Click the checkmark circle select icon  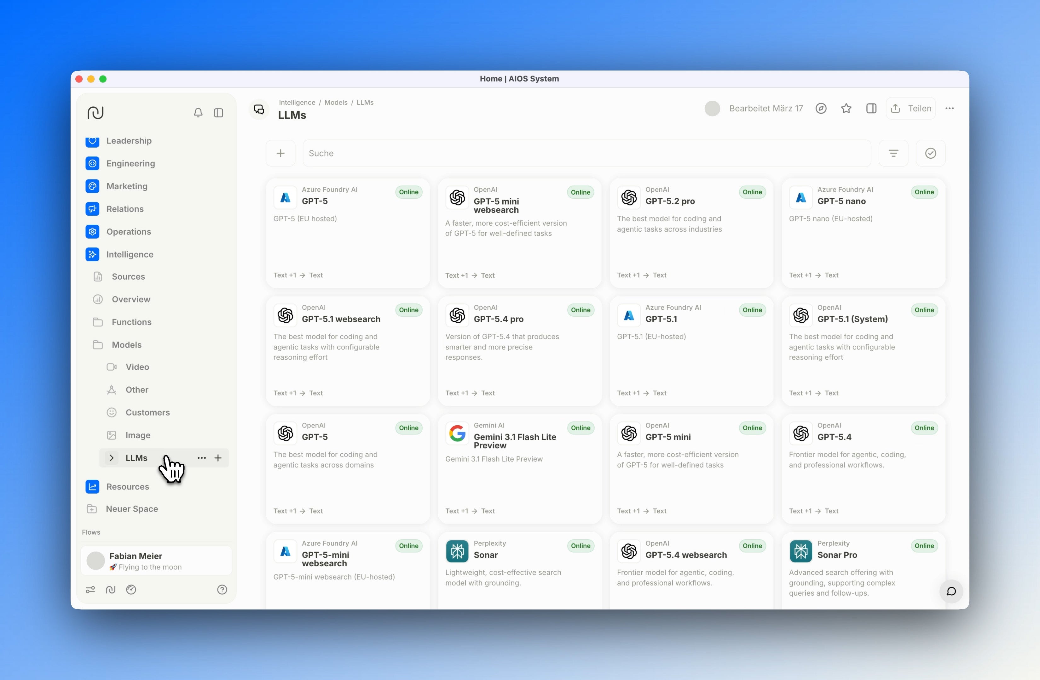pyautogui.click(x=930, y=153)
